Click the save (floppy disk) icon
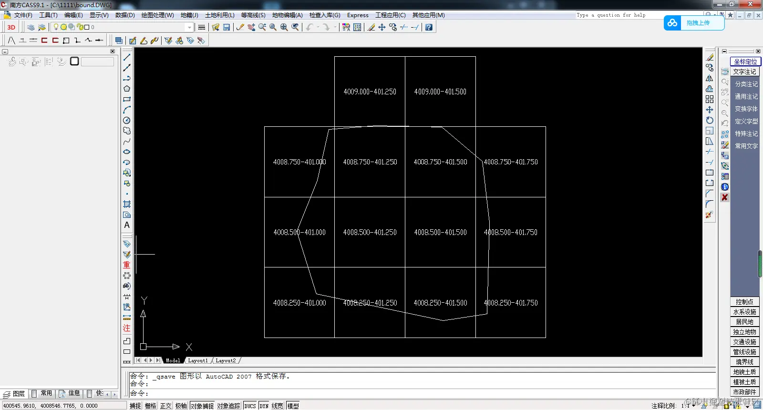 (x=227, y=27)
